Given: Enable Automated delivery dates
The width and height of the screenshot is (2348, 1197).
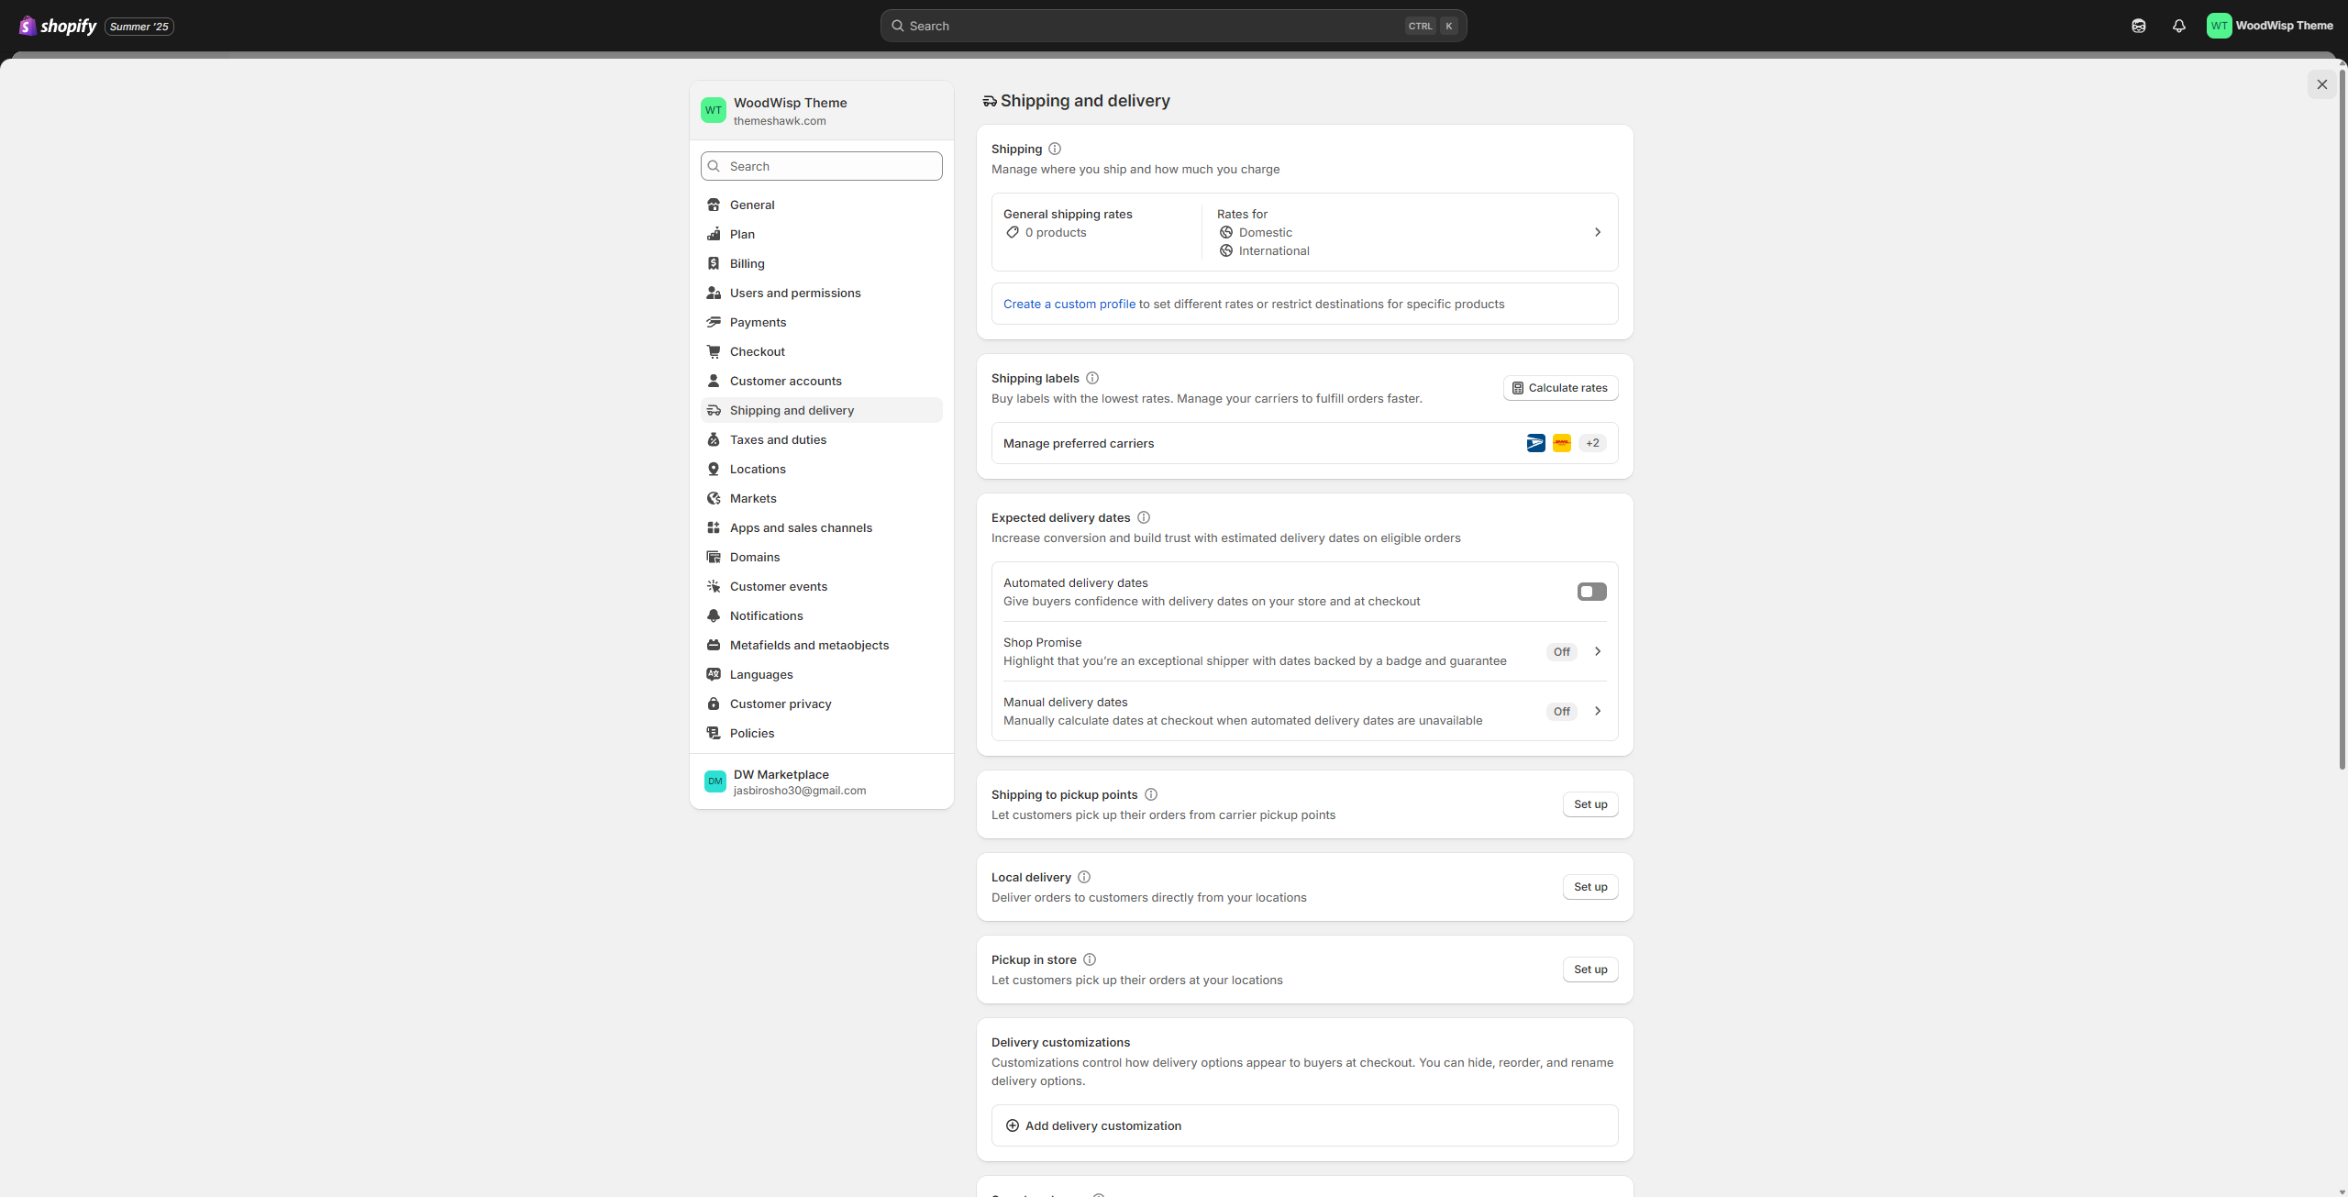Looking at the screenshot, I should (x=1590, y=592).
